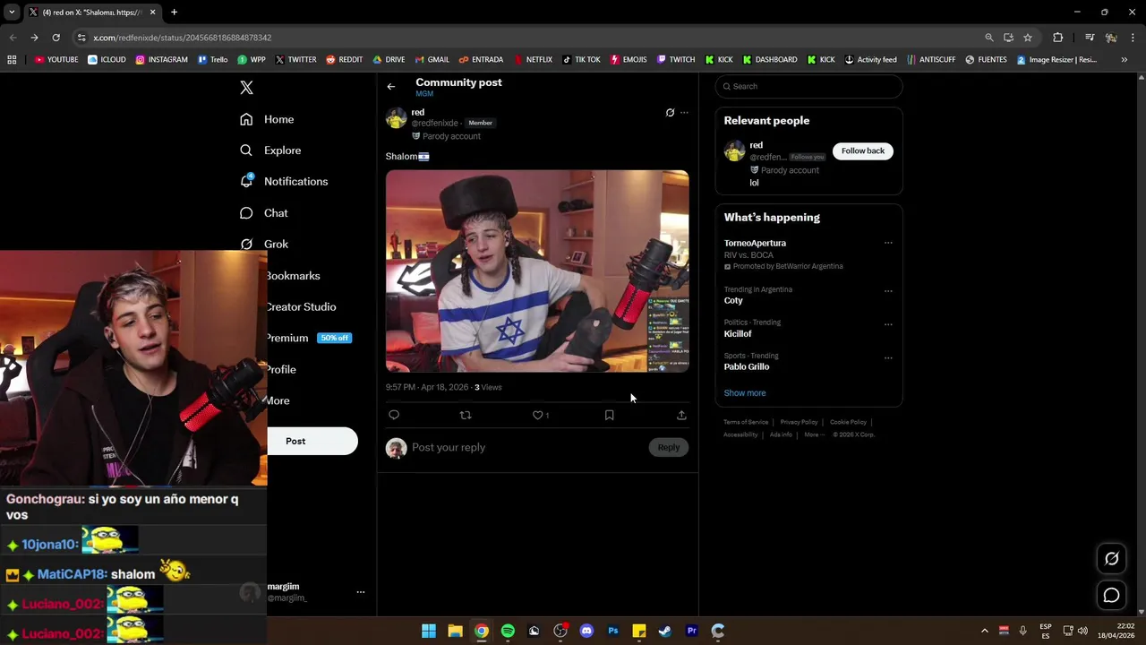Click Follow back for red
The width and height of the screenshot is (1146, 645).
[862, 150]
